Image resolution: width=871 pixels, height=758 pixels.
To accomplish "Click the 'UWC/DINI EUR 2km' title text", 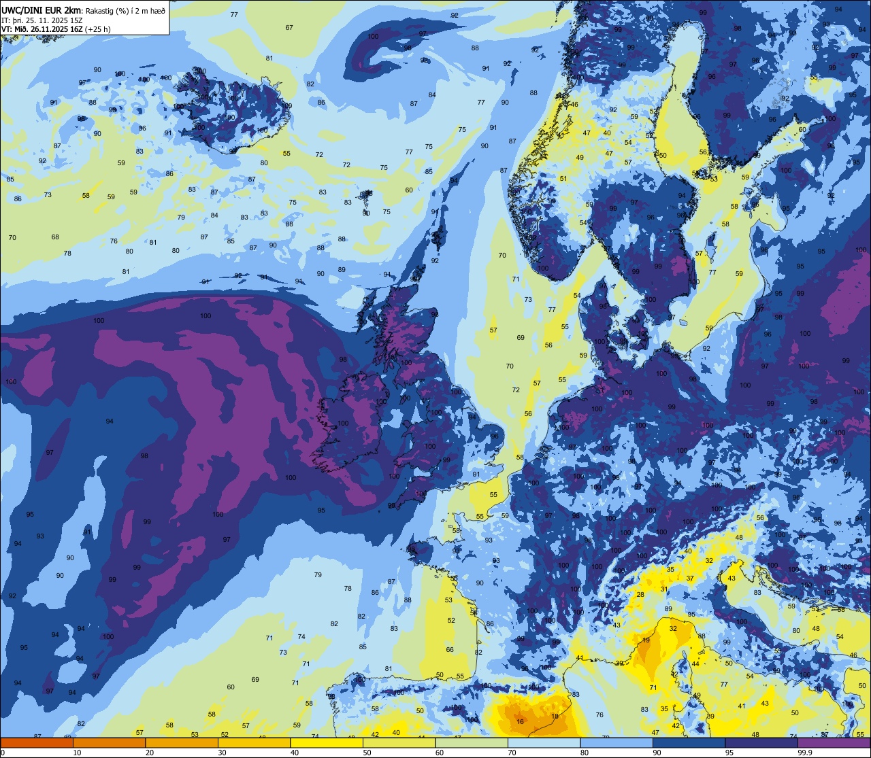I will click(41, 10).
